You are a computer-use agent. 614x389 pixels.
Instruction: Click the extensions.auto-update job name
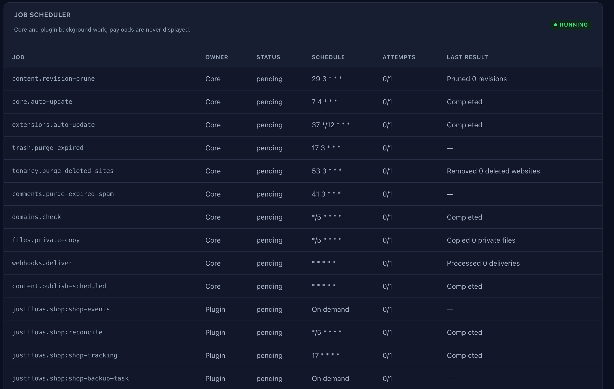point(53,125)
